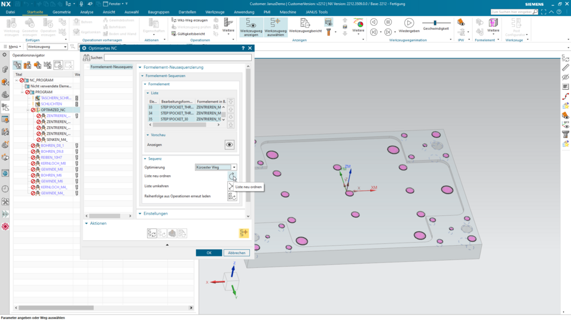Select list row 35 STEP1POCKET_30
The height and width of the screenshot is (321, 571).
click(x=184, y=119)
